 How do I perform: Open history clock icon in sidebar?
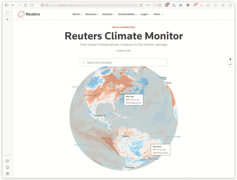(7, 161)
